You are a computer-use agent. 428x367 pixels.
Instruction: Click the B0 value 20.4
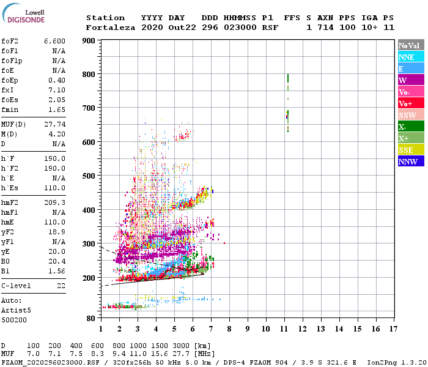(57, 261)
